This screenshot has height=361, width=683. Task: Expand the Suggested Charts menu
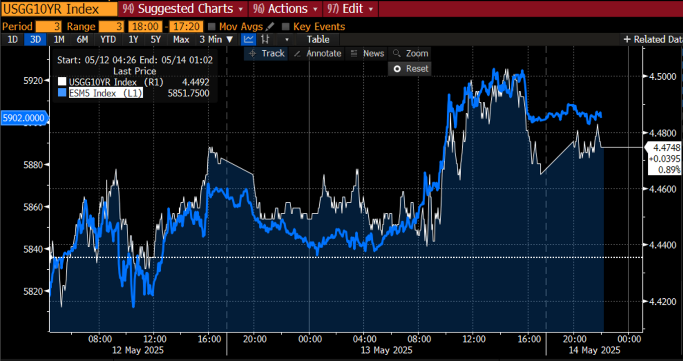183,9
